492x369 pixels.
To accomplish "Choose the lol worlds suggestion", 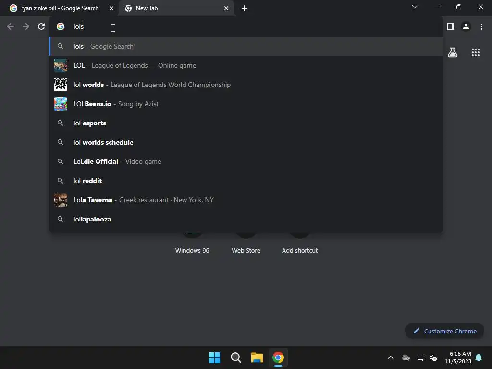I will click(x=246, y=85).
